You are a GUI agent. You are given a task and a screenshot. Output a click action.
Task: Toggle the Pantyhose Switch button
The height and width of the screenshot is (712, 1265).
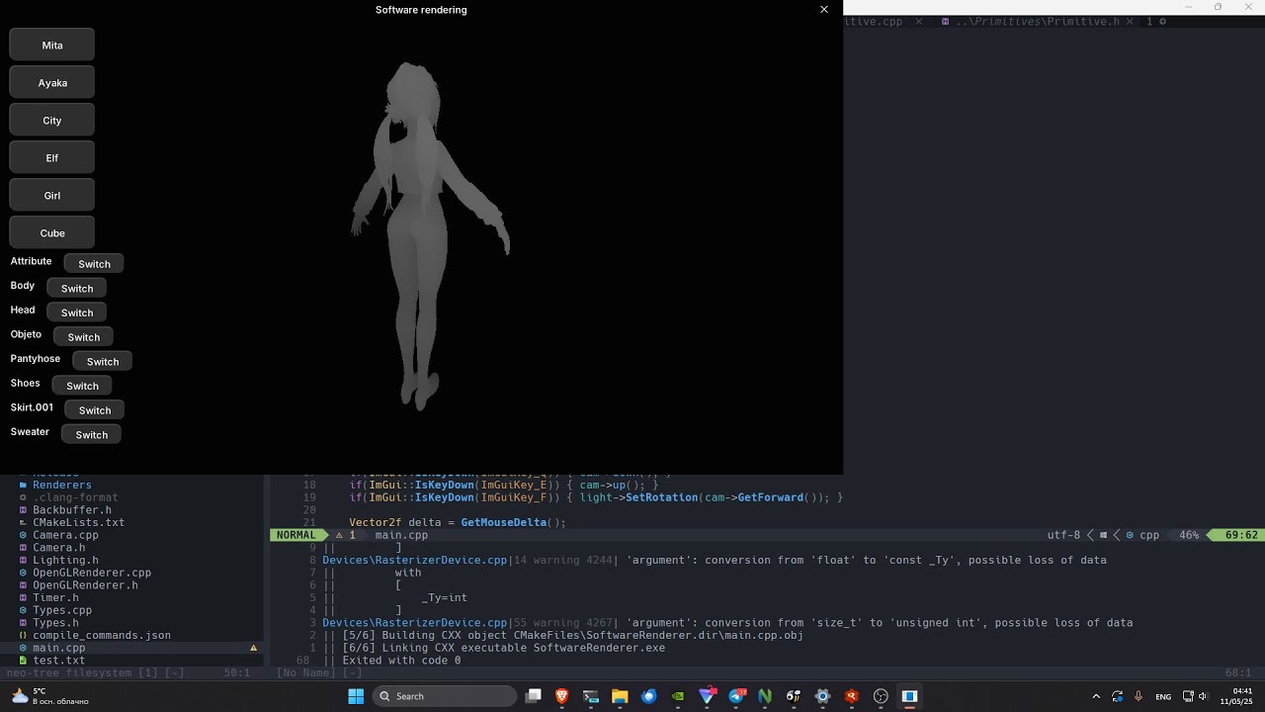point(103,362)
